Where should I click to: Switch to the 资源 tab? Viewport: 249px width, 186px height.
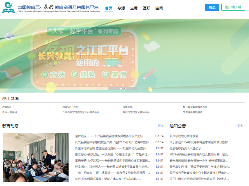(121, 8)
